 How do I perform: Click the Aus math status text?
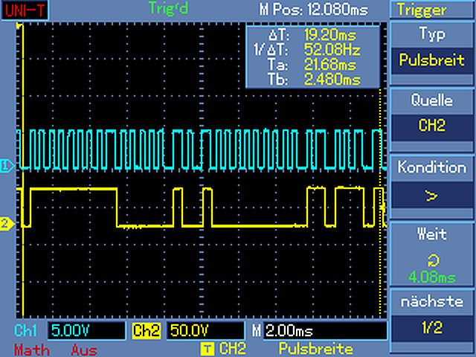pyautogui.click(x=84, y=350)
